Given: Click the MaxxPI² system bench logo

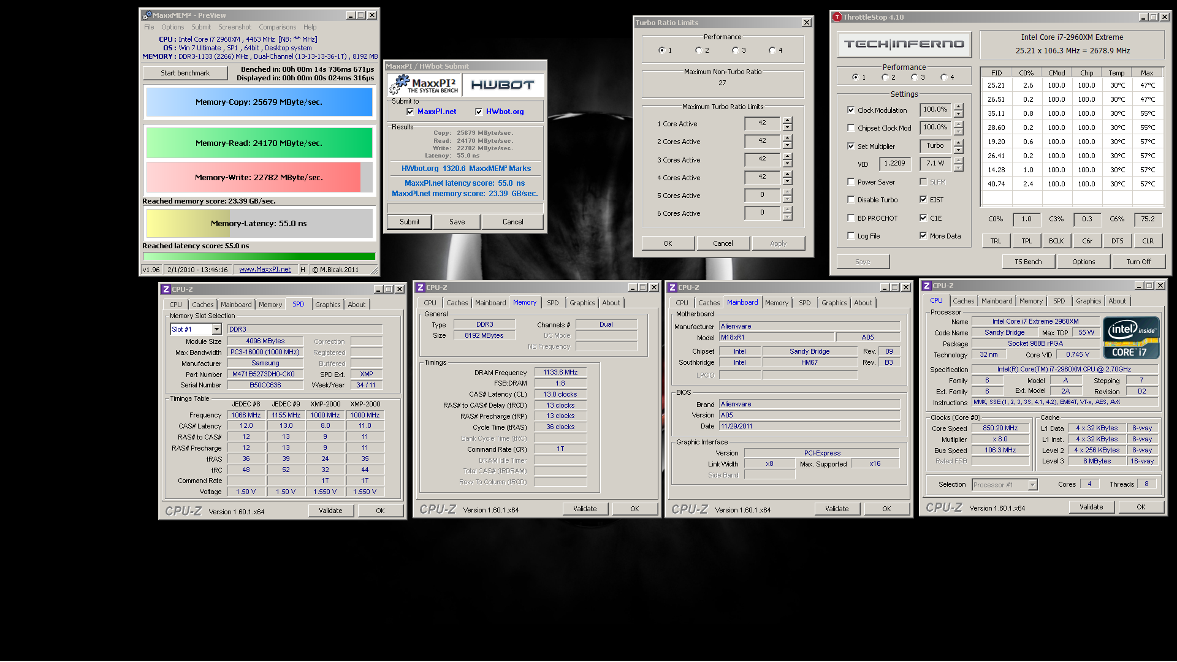Looking at the screenshot, I should click(424, 85).
